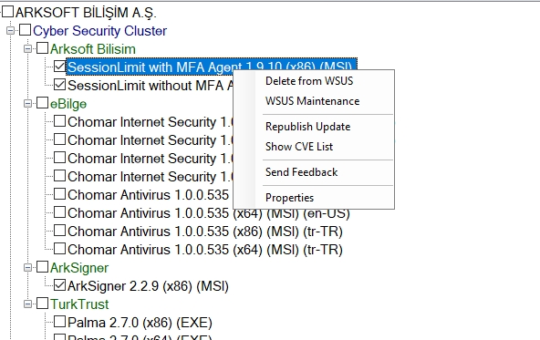Uncheck SessionLimit with MFA Agent checkbox
The image size is (540, 340).
click(x=59, y=67)
